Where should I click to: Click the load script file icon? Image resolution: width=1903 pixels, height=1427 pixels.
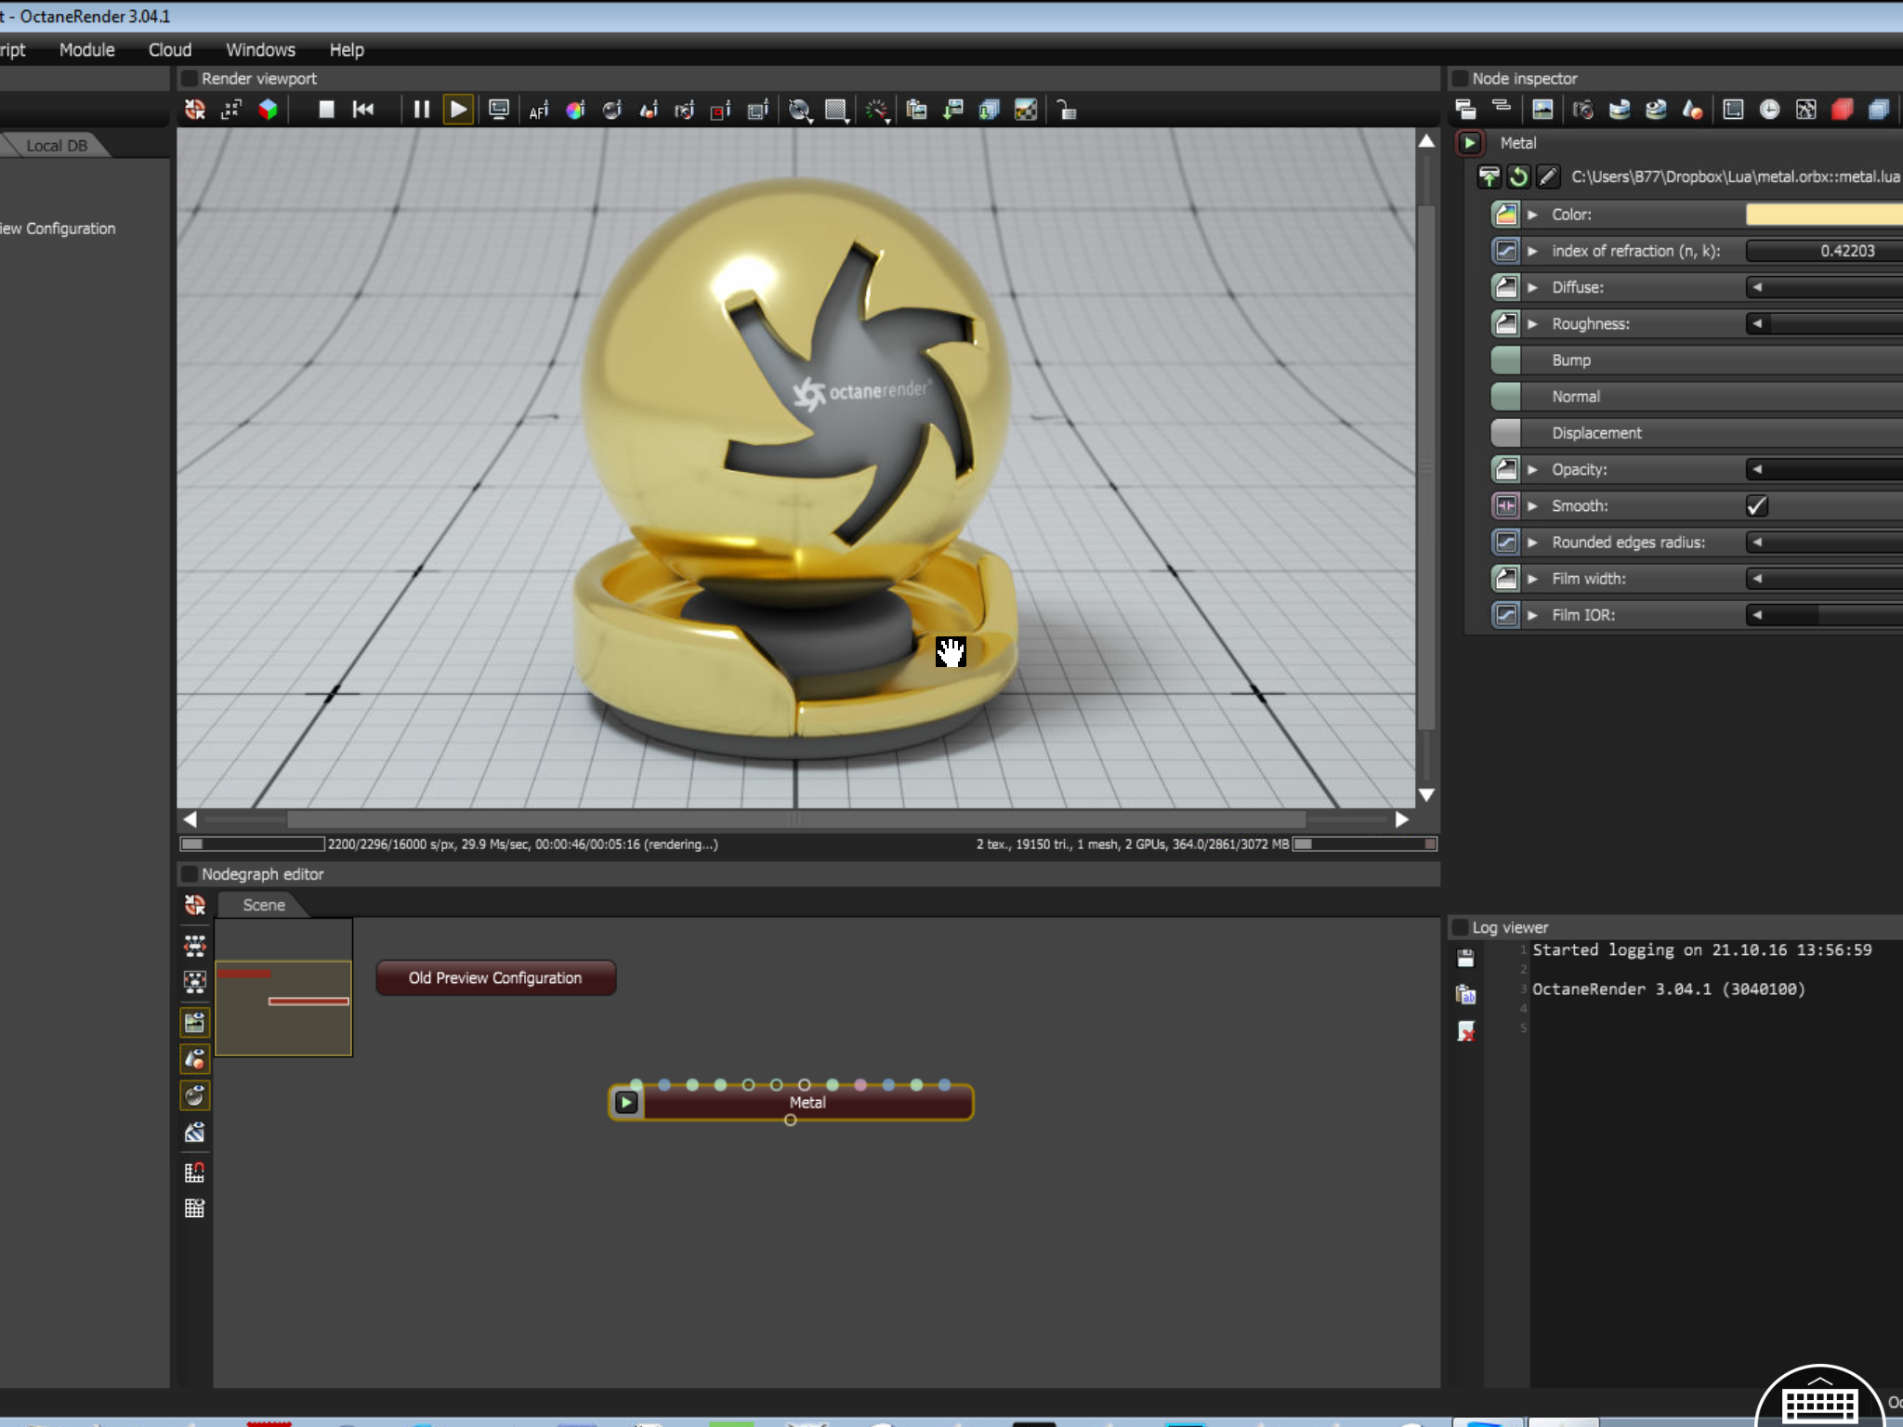tap(1490, 177)
